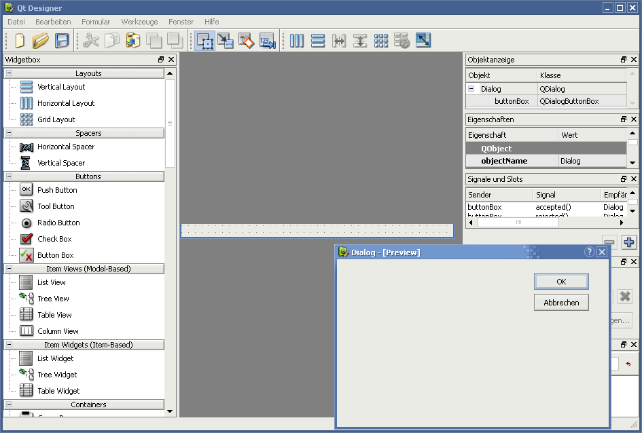
Task: Float the Widgetbox dock panel
Action: point(161,60)
